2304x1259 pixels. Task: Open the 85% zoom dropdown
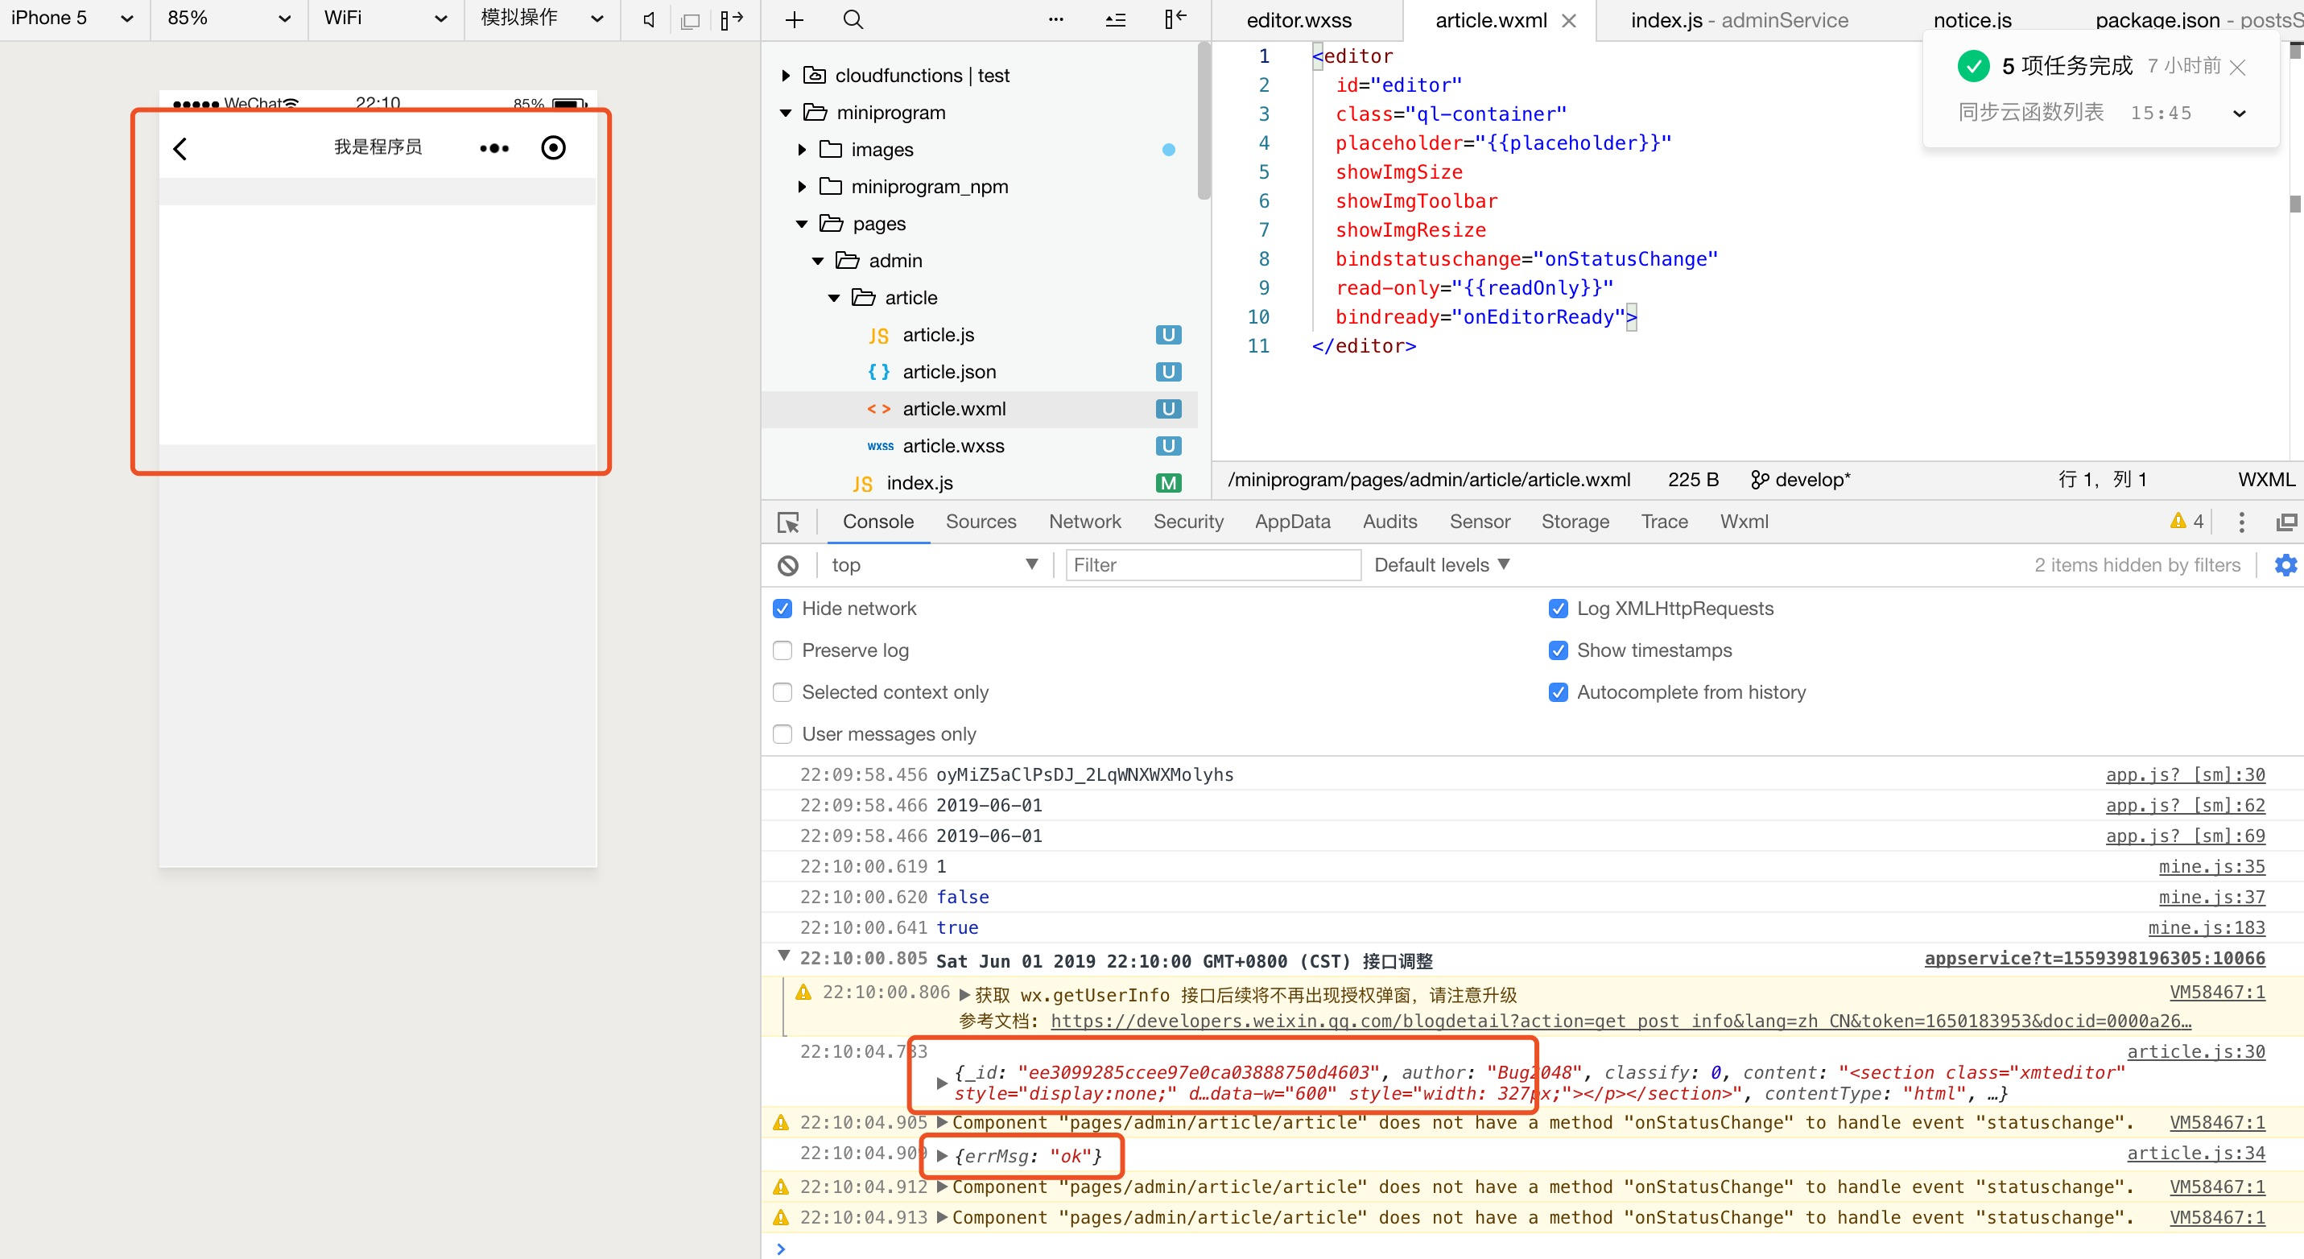229,19
